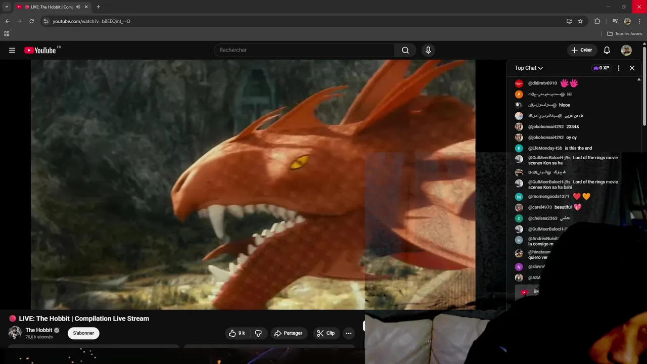
Task: Go back with the browser back arrow
Action: (x=7, y=21)
